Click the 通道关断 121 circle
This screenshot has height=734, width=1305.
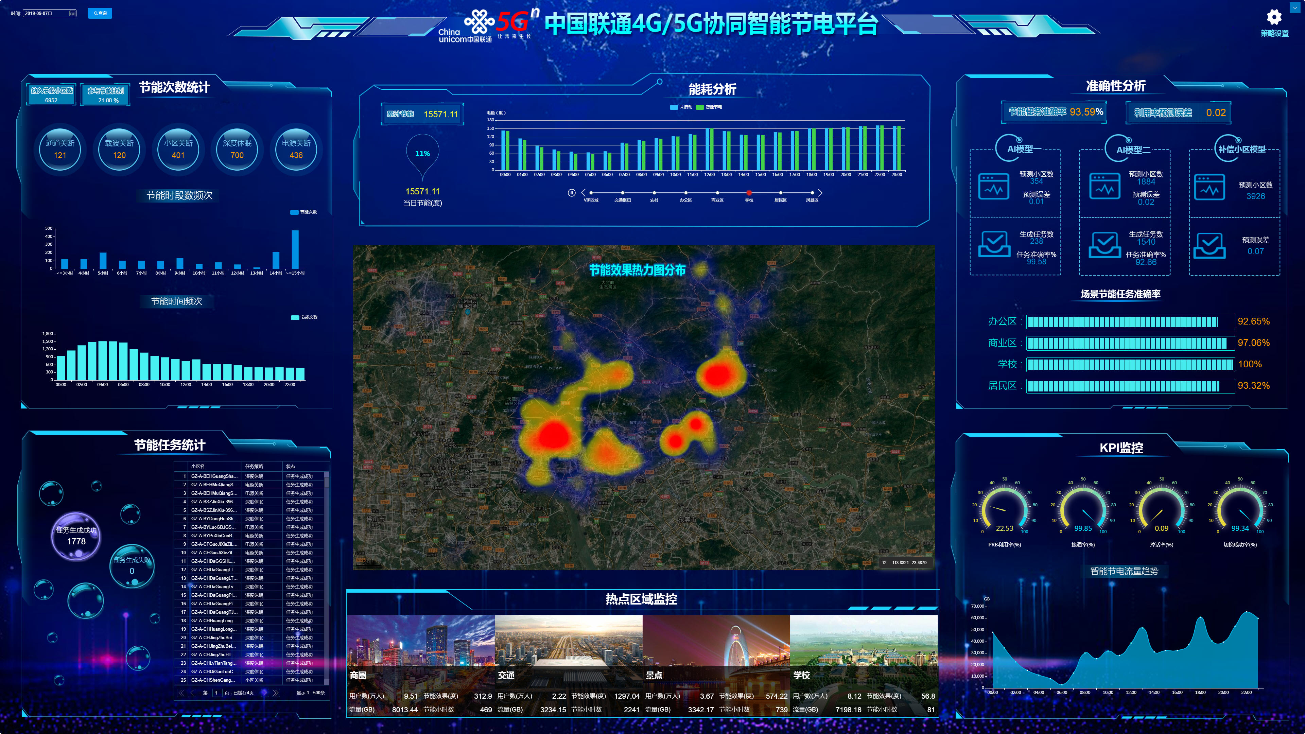click(x=60, y=149)
